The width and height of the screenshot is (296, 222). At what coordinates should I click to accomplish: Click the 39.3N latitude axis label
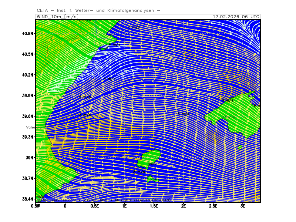point(28,137)
